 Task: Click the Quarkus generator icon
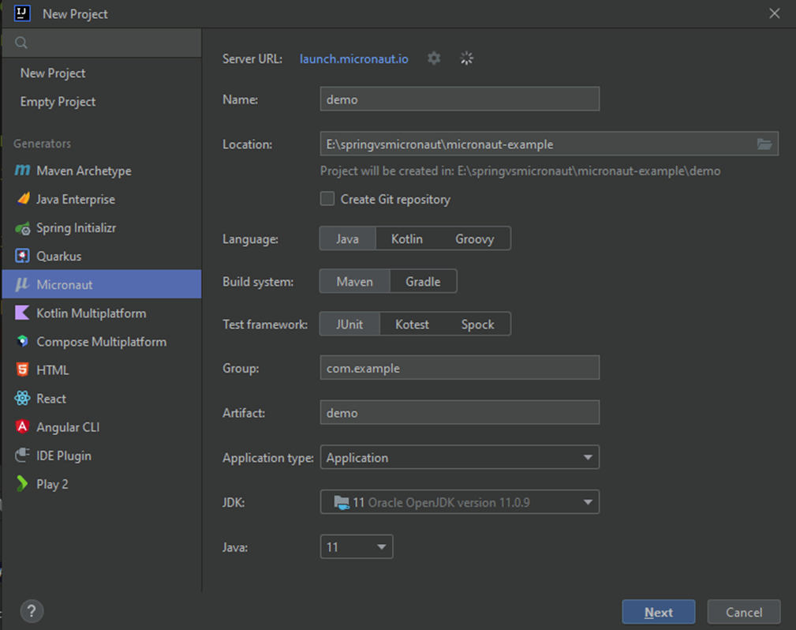[x=22, y=256]
